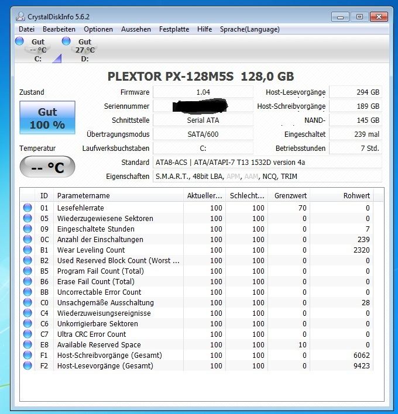Click the Grenzwert column header

click(x=289, y=196)
